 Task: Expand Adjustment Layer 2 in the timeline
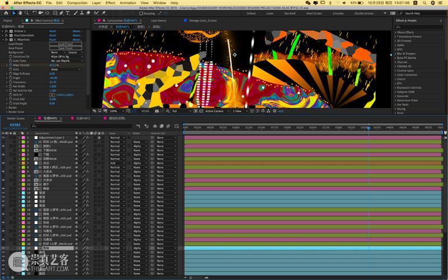click(20, 137)
